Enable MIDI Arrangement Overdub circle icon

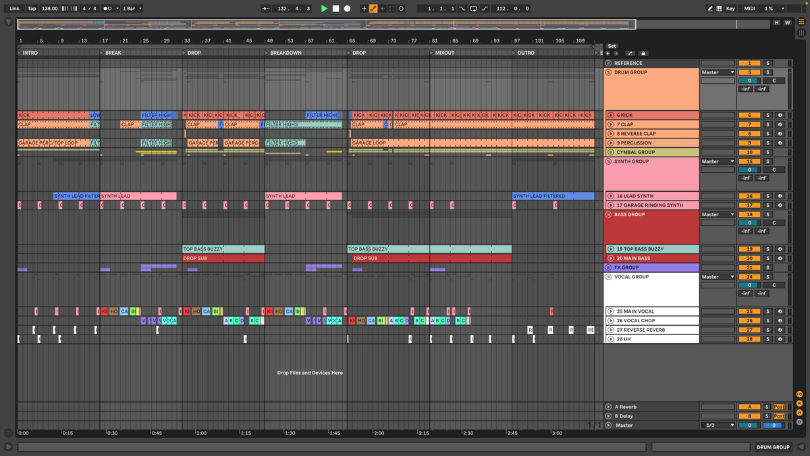tap(402, 8)
